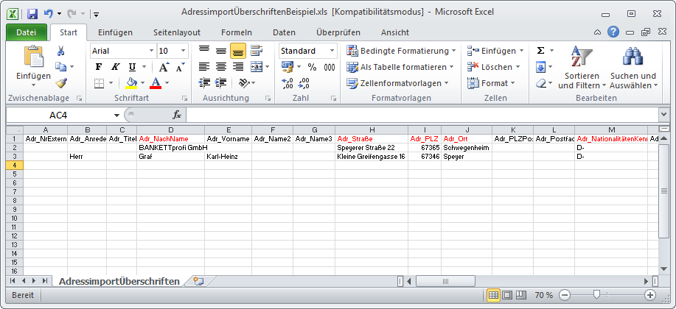Open Sortieren und Filtern menu
Image resolution: width=676 pixels, height=309 pixels.
582,68
